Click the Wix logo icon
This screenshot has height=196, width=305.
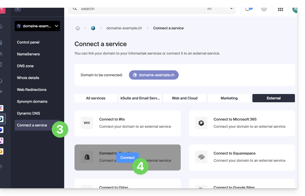point(87,123)
